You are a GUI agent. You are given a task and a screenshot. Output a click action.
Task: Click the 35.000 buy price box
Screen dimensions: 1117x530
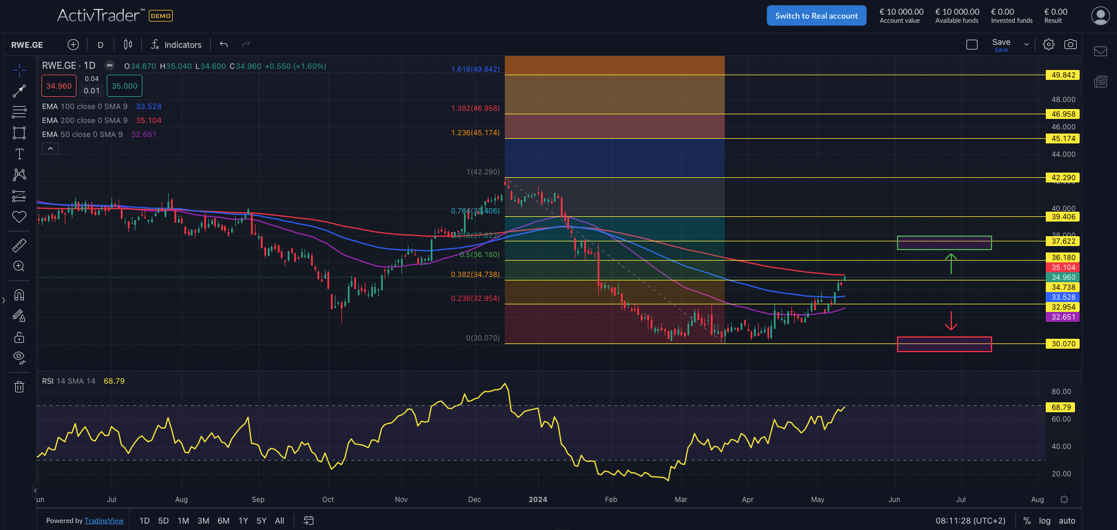124,86
